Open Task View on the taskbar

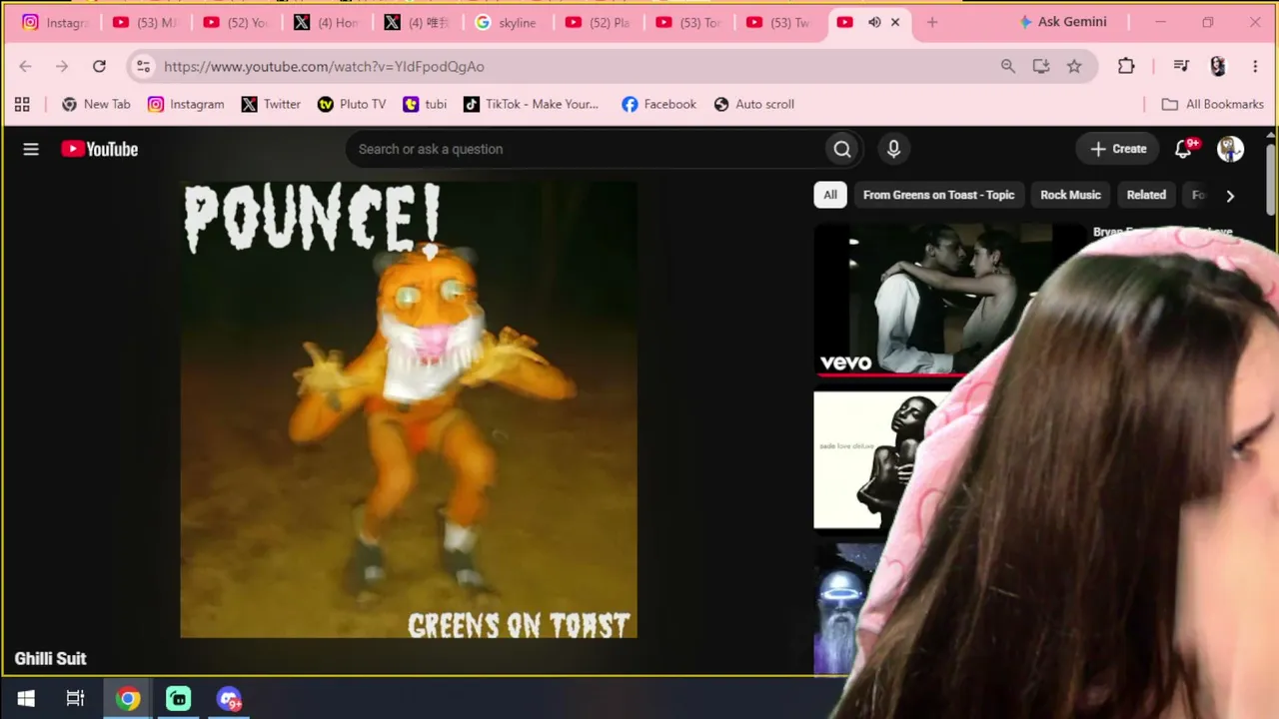(x=75, y=699)
